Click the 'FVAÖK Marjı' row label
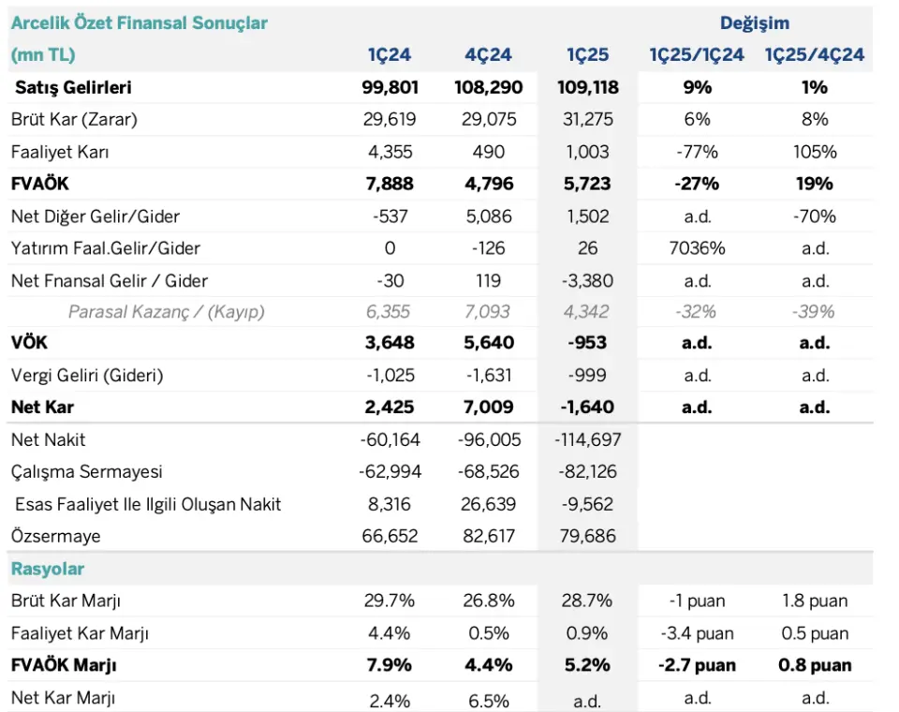This screenshot has height=712, width=899. 64,665
